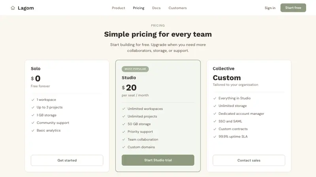This screenshot has height=177, width=316.
Task: Click the Start free button
Action: pyautogui.click(x=293, y=7)
